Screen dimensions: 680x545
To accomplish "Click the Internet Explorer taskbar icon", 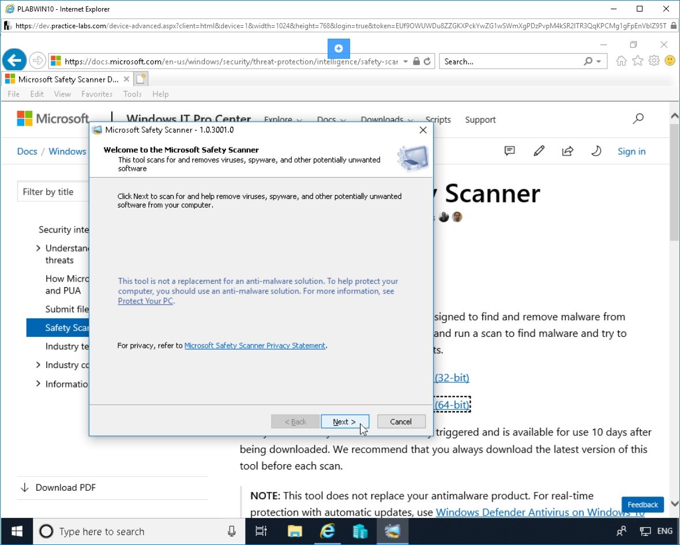I will 328,531.
